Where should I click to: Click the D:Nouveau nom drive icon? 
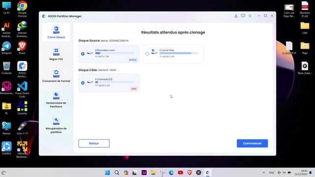pyautogui.click(x=90, y=53)
